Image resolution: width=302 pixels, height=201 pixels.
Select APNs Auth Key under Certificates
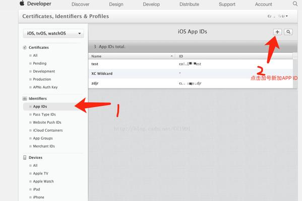click(45, 87)
